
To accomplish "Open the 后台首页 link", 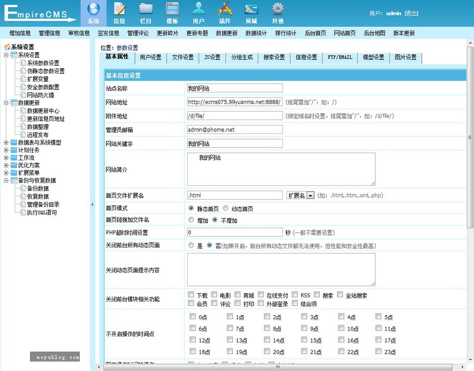I will [x=315, y=33].
